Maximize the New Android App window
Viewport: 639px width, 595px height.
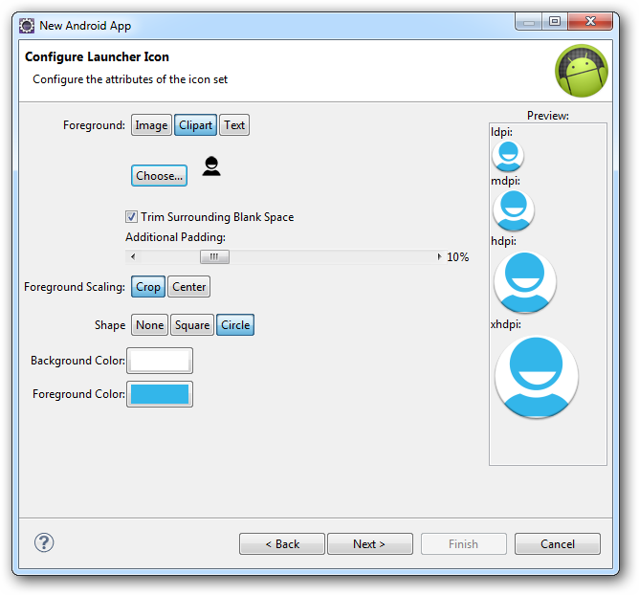(x=555, y=21)
